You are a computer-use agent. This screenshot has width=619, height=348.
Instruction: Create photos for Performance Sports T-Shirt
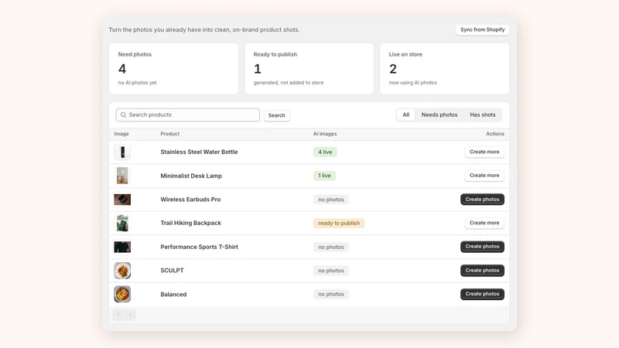click(482, 247)
